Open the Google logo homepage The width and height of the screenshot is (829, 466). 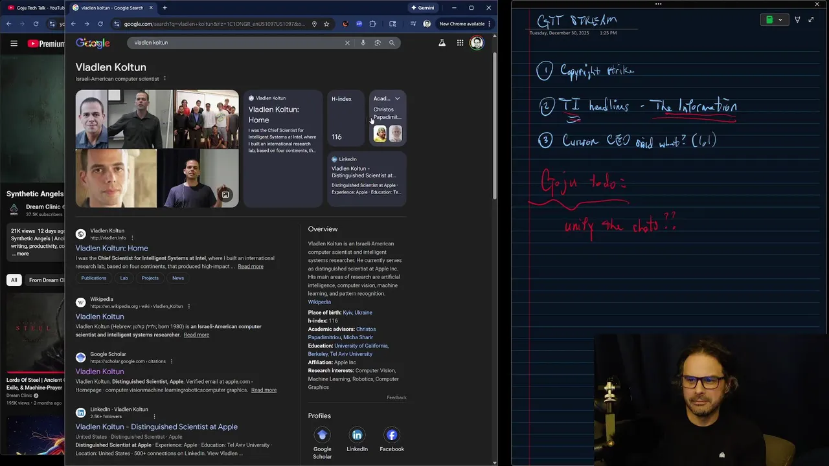(x=93, y=43)
